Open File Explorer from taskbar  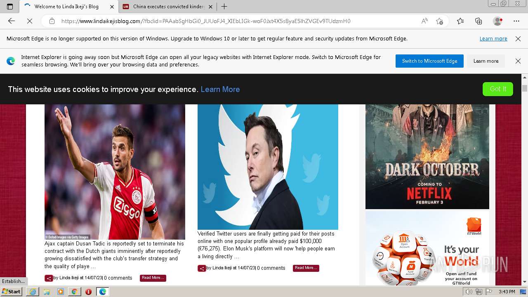pyautogui.click(x=47, y=292)
